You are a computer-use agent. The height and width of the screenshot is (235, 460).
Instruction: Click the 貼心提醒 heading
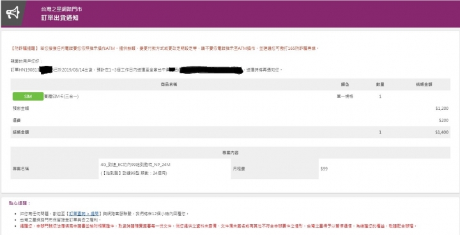click(20, 203)
